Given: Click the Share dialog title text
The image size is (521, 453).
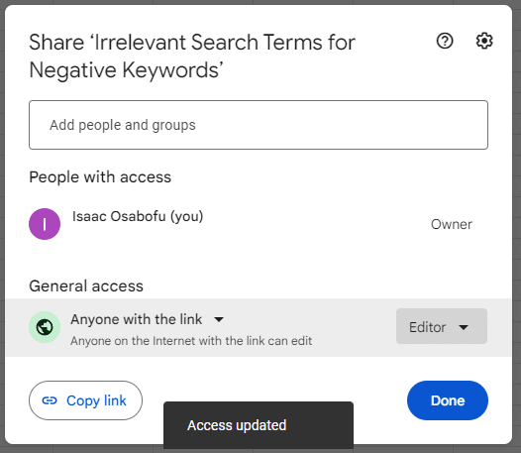Looking at the screenshot, I should point(192,57).
